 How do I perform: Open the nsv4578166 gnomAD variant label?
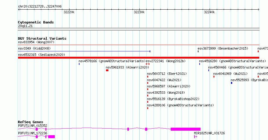pos(112,61)
